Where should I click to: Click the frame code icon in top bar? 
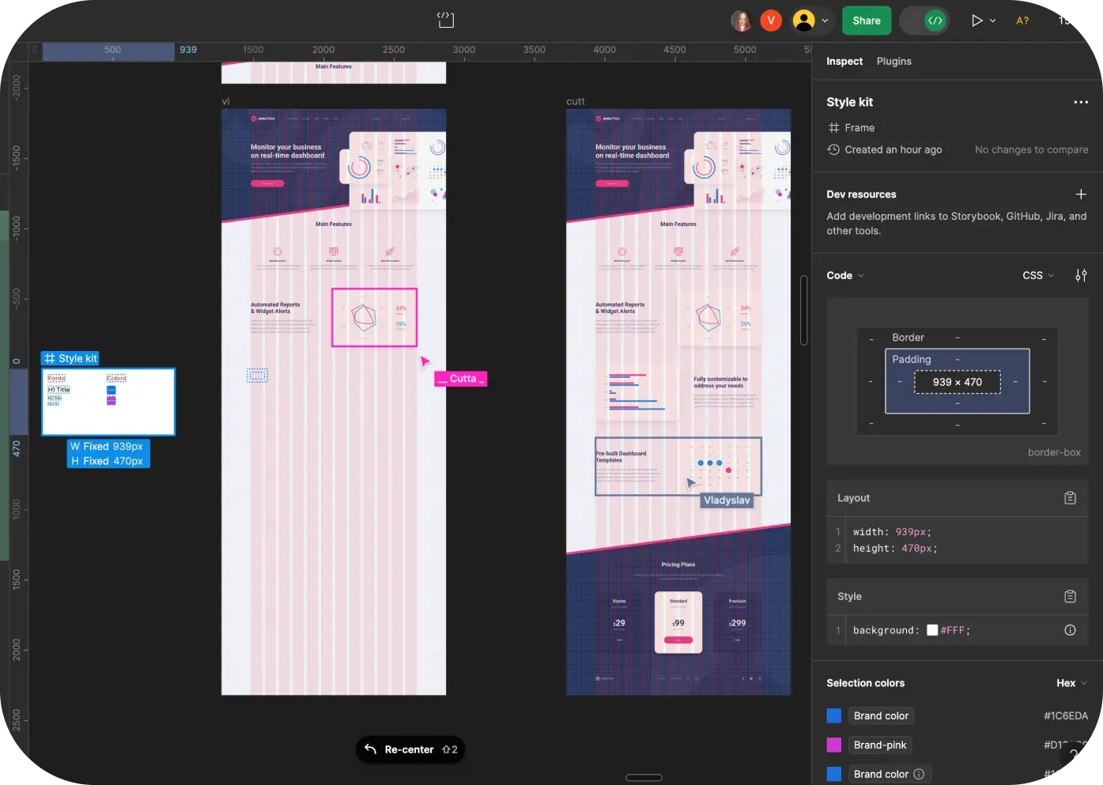pos(446,20)
